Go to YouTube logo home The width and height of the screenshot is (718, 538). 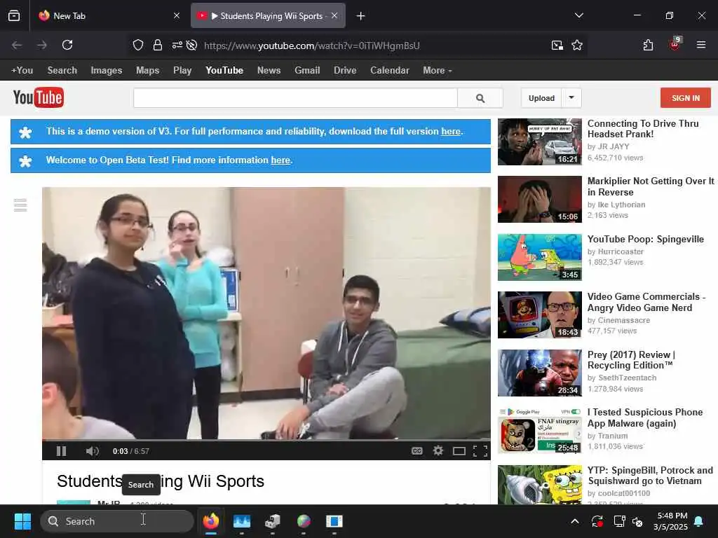(39, 97)
